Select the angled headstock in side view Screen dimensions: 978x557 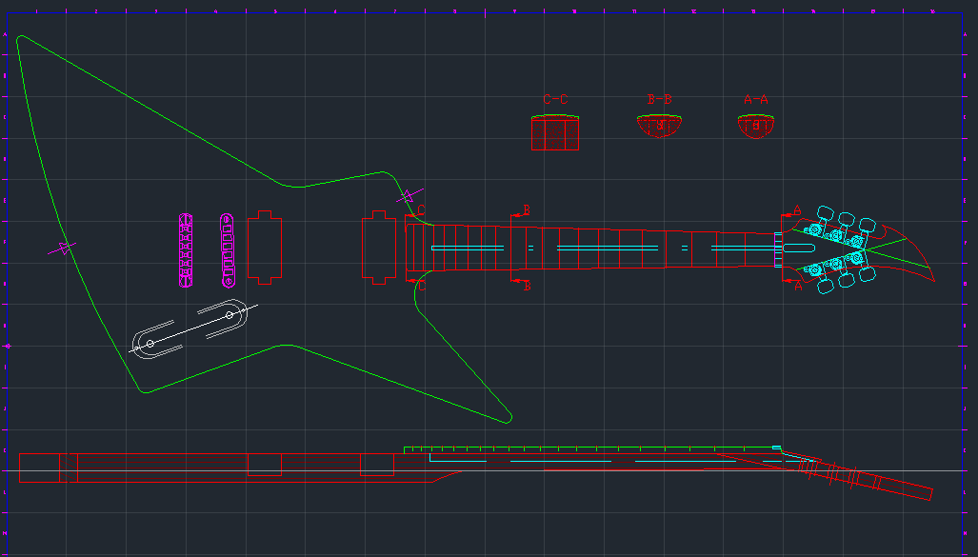pyautogui.click(x=857, y=474)
